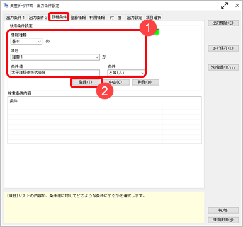Open the 登録情報 tab
Image resolution: width=243 pixels, height=227 pixels.
coord(78,18)
